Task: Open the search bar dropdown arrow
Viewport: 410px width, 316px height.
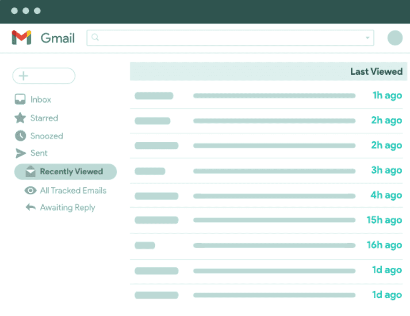Action: 368,38
